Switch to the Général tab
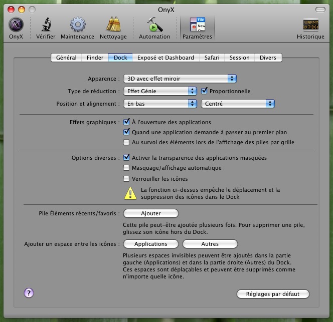 pos(66,58)
